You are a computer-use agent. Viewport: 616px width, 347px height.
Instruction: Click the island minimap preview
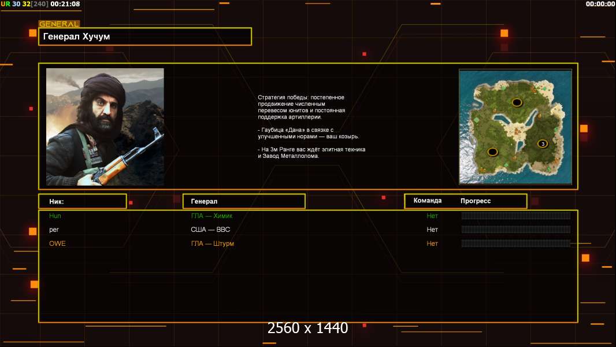pos(515,127)
